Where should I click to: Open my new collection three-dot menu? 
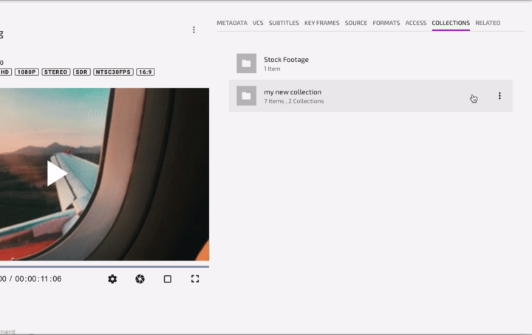pos(499,96)
